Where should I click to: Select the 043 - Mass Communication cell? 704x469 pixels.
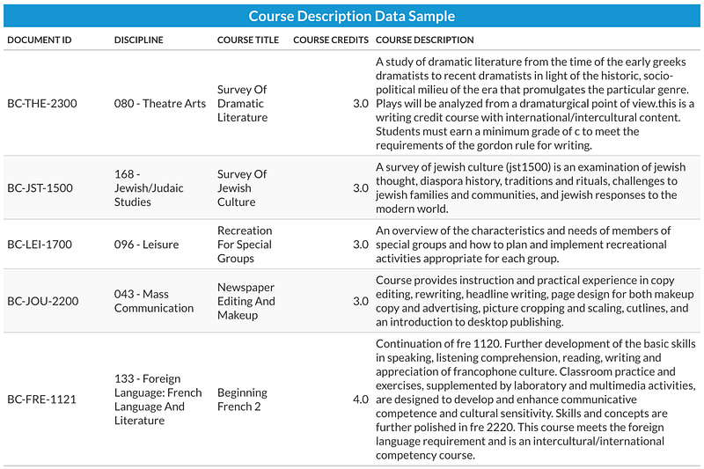coord(154,301)
